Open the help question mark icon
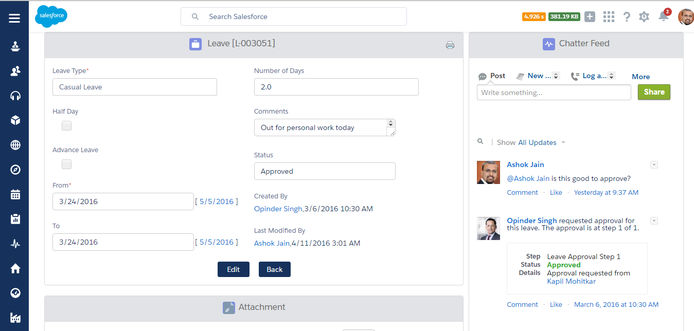The image size is (694, 331). 627,16
